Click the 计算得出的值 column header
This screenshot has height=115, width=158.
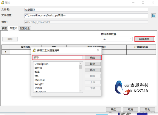click(x=141, y=47)
